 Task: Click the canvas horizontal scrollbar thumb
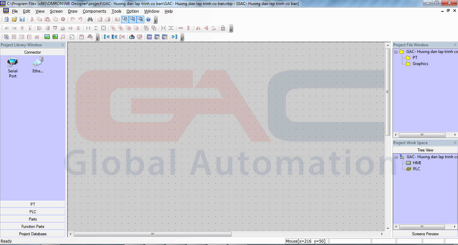point(152,234)
